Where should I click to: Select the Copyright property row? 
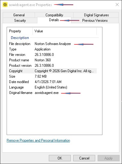pos(52,71)
